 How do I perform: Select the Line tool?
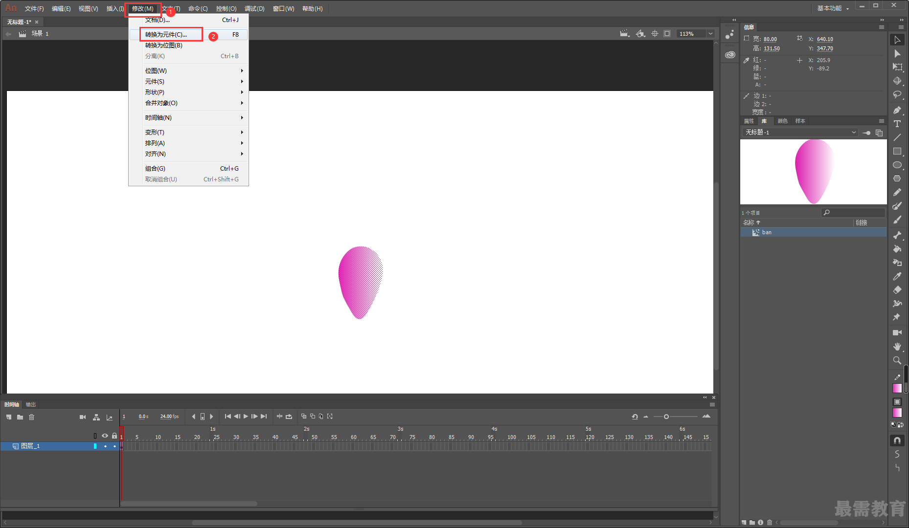(897, 137)
